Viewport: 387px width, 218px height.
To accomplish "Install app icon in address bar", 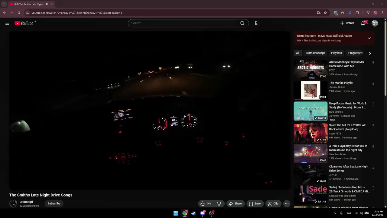I will [x=319, y=13].
